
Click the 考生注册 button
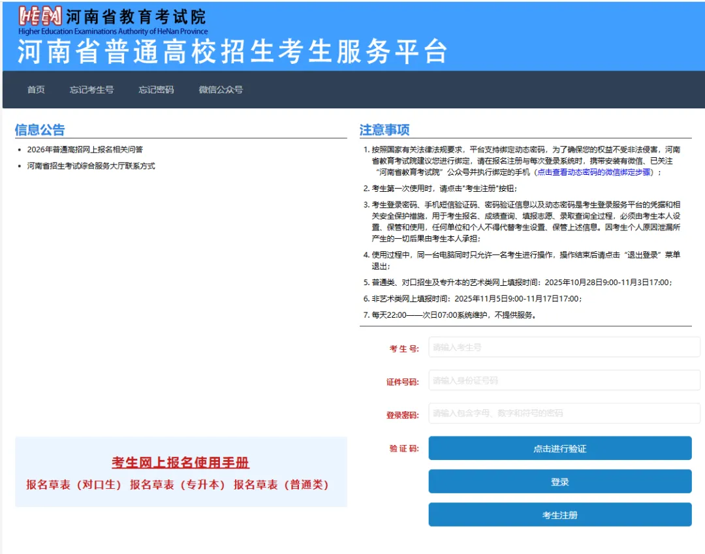click(560, 515)
